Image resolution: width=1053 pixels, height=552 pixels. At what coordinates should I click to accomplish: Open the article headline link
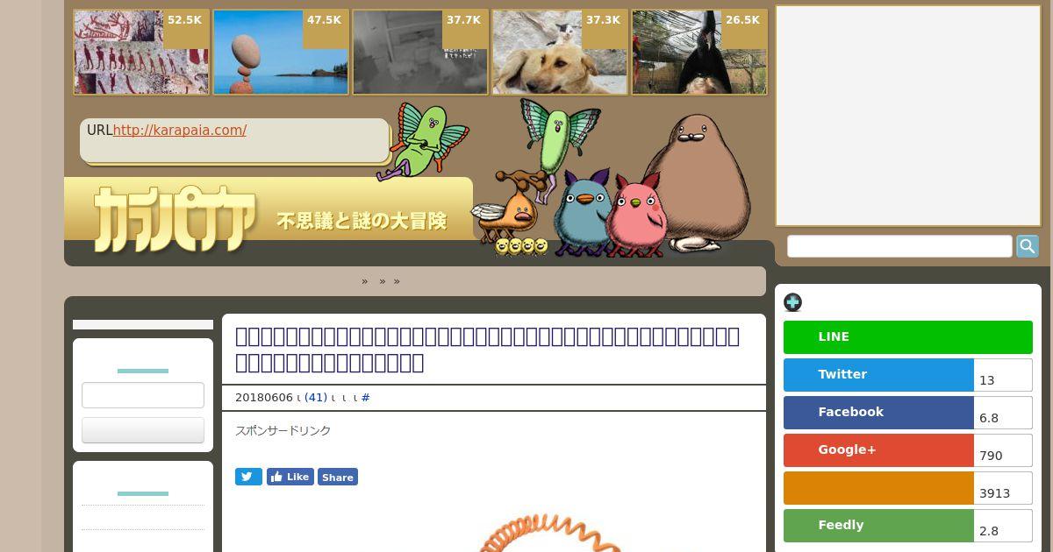488,350
